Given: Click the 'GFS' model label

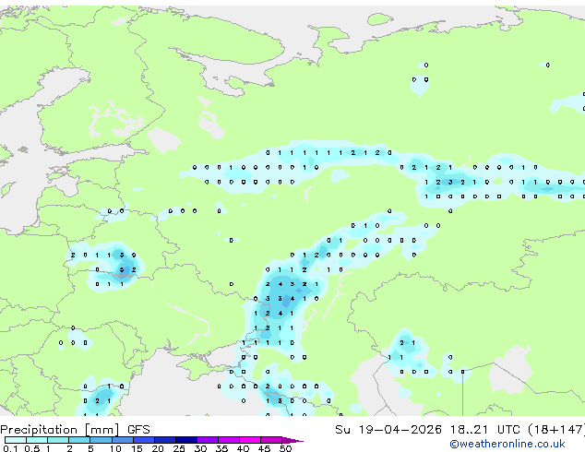Looking at the screenshot, I should click(x=138, y=430).
